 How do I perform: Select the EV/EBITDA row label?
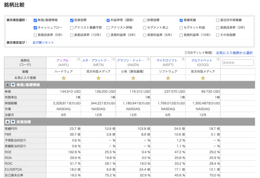click(x=13, y=169)
